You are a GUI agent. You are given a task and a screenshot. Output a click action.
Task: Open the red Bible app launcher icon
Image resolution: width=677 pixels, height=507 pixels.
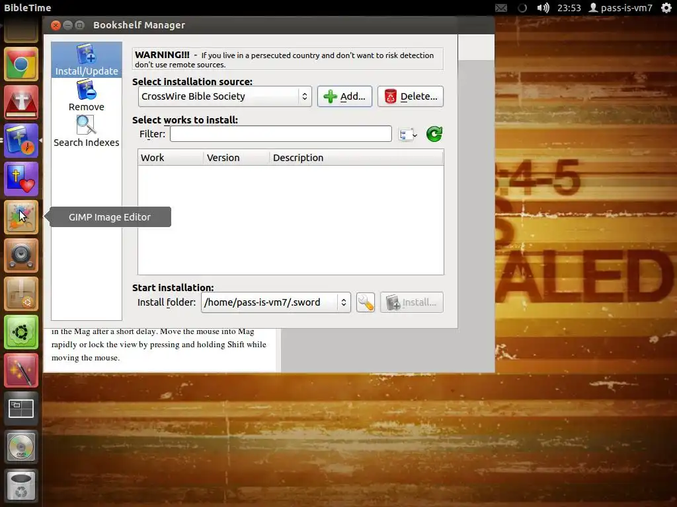coord(20,102)
